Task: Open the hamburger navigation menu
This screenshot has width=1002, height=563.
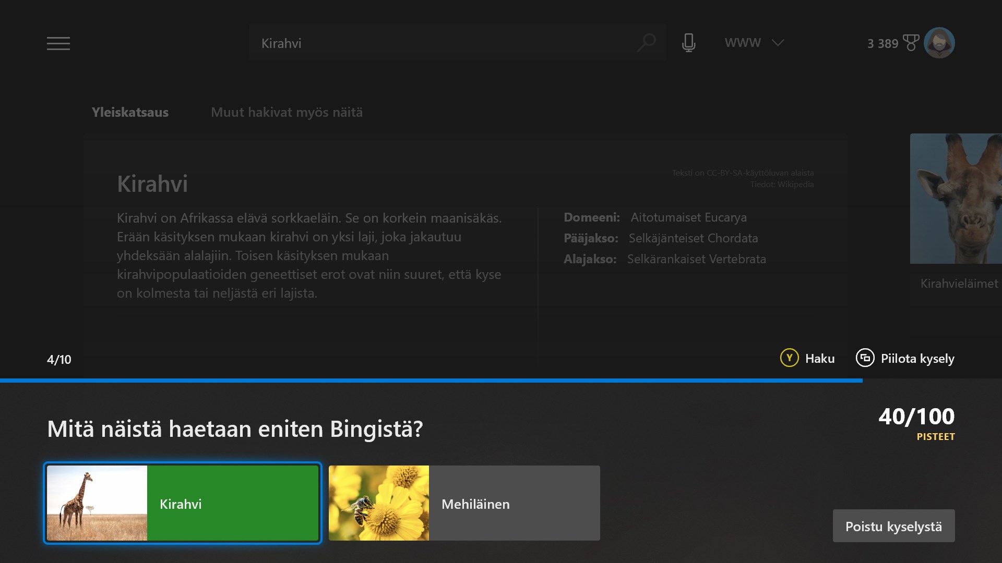Action: pos(58,43)
